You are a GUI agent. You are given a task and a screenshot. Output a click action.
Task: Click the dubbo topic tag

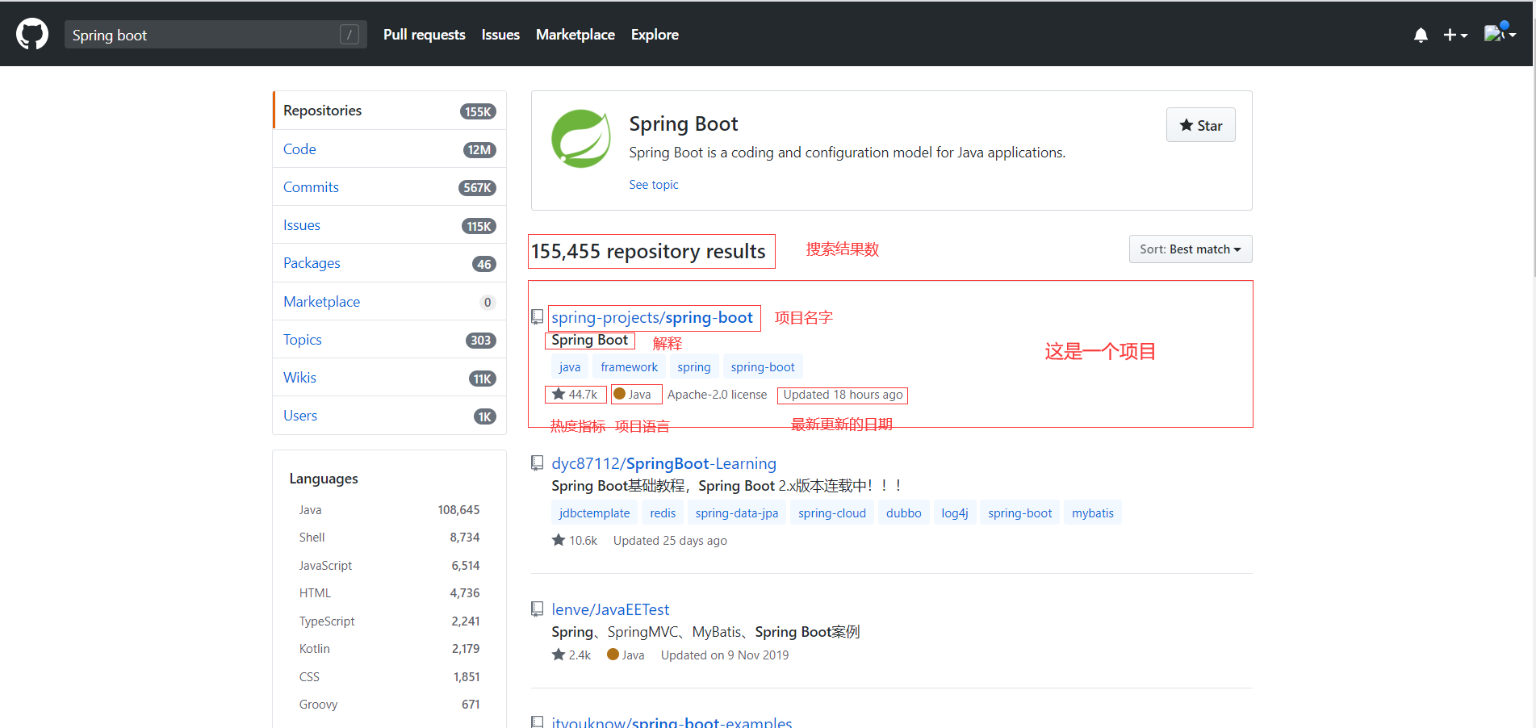coord(904,513)
